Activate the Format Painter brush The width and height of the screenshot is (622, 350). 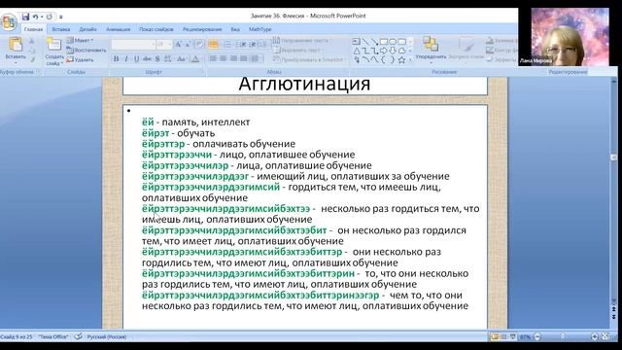point(32,59)
